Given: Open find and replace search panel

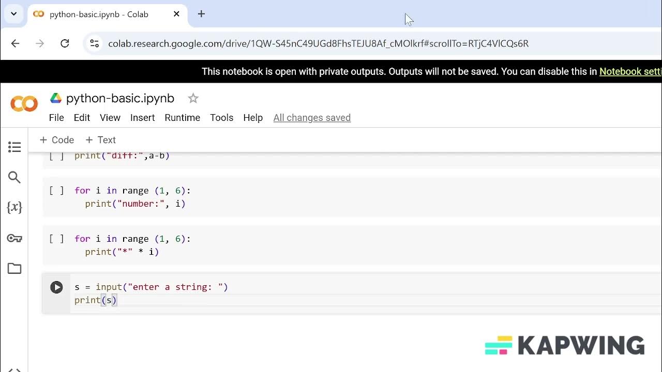Looking at the screenshot, I should [x=14, y=178].
